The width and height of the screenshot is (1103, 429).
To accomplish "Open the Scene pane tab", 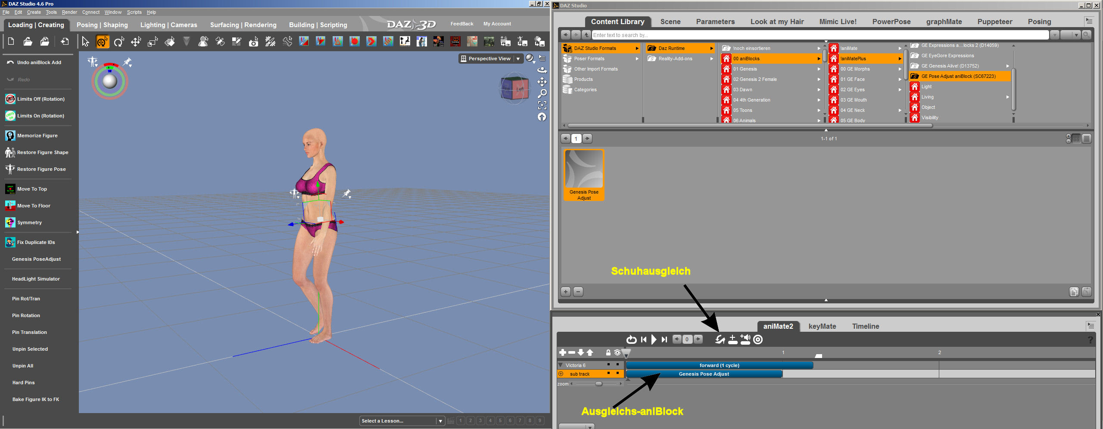I will click(670, 22).
